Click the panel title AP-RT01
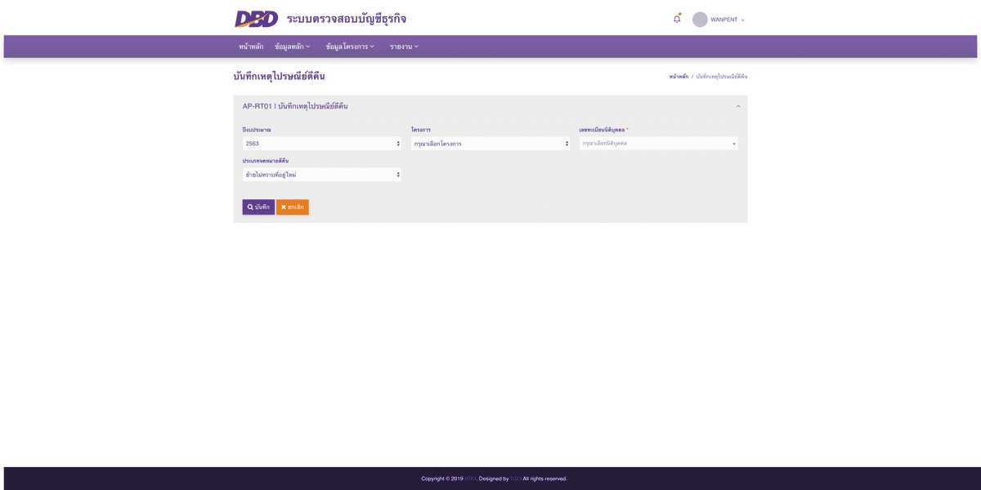This screenshot has width=981, height=490. click(x=295, y=106)
